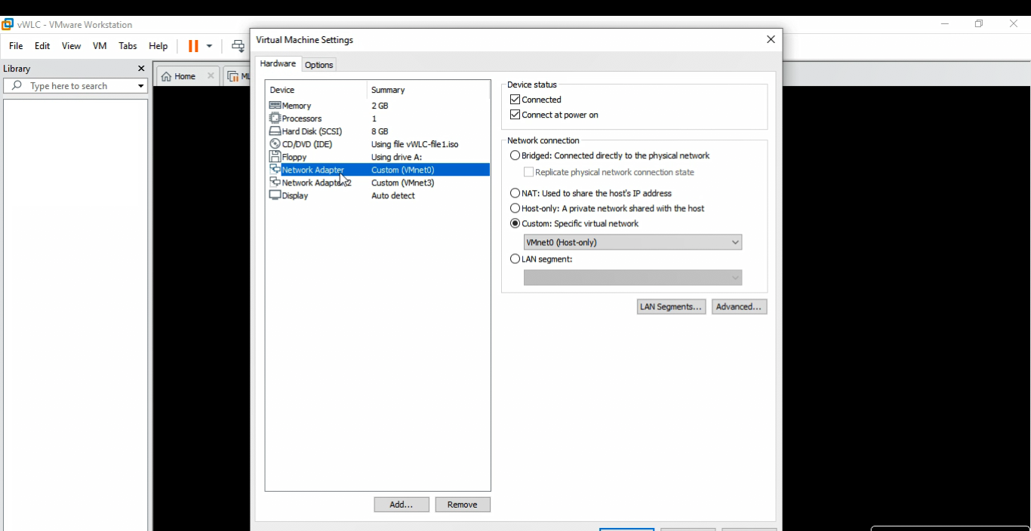Open the Tabs menu
The image size is (1031, 531).
[128, 46]
